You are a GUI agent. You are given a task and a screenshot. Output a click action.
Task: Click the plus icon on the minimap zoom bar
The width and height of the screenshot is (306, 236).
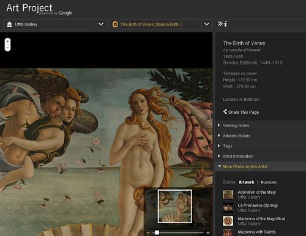click(x=208, y=232)
